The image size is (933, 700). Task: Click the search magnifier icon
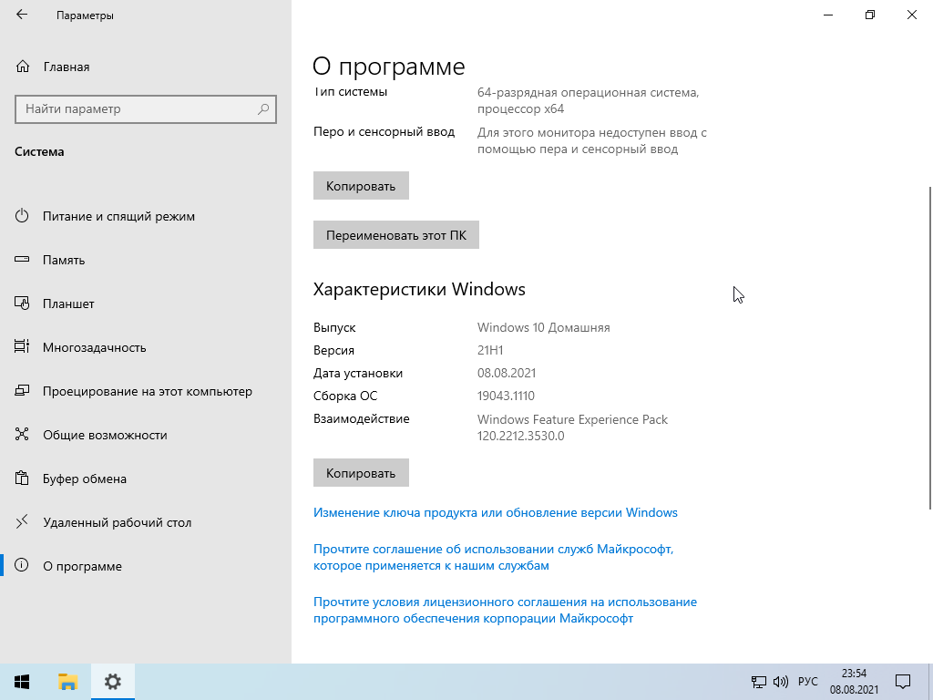pos(263,109)
